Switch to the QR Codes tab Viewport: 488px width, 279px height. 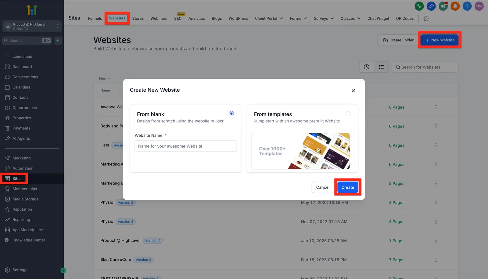point(405,19)
